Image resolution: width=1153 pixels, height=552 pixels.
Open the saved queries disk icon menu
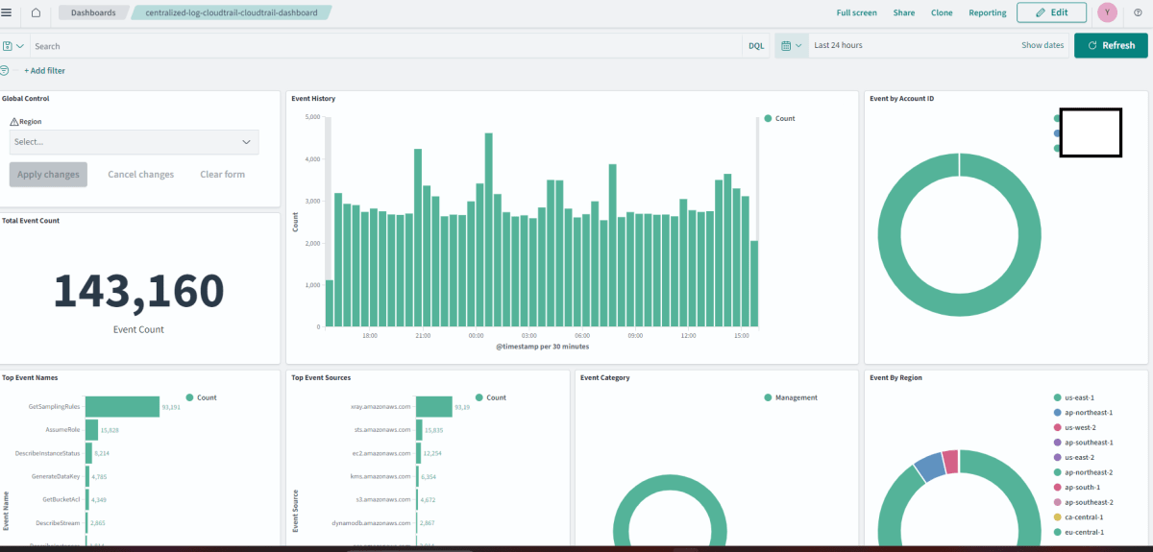(13, 46)
